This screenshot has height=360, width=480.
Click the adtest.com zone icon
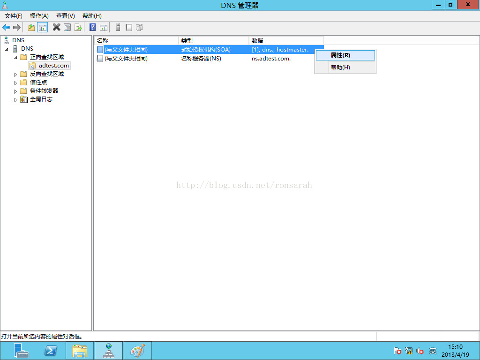point(32,66)
